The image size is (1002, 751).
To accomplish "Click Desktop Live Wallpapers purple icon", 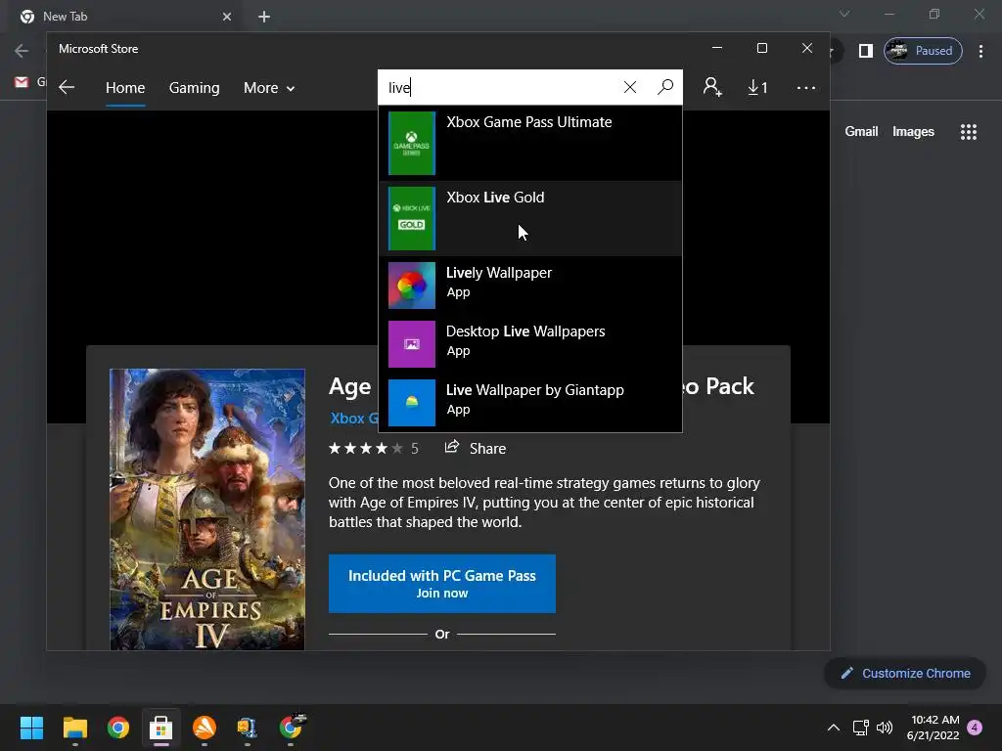I will point(412,344).
